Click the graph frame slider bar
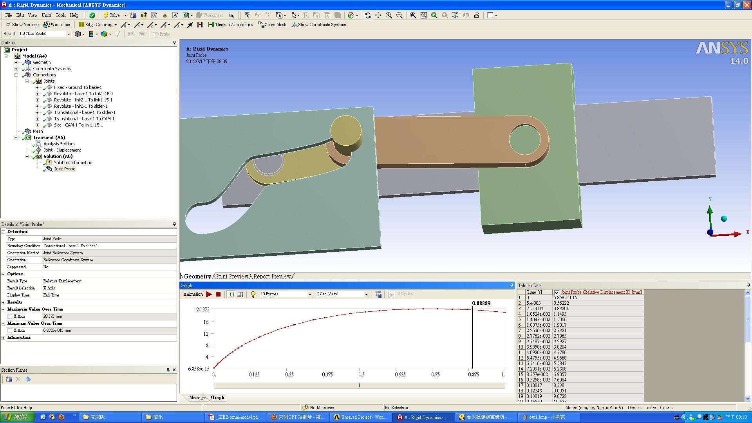This screenshot has height=423, width=752. coord(359,386)
